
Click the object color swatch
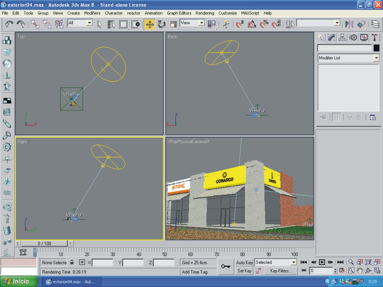click(x=376, y=48)
